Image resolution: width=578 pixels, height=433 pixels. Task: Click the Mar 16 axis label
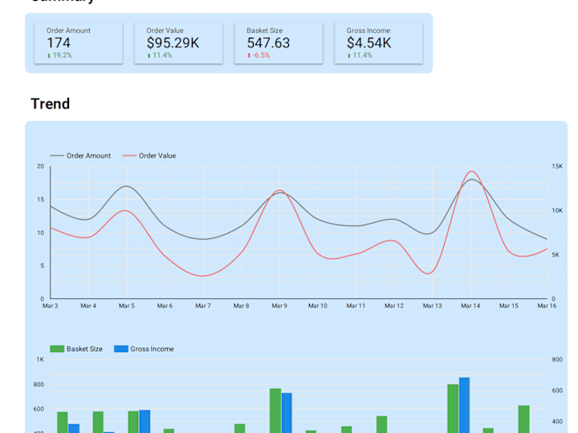pyautogui.click(x=547, y=306)
